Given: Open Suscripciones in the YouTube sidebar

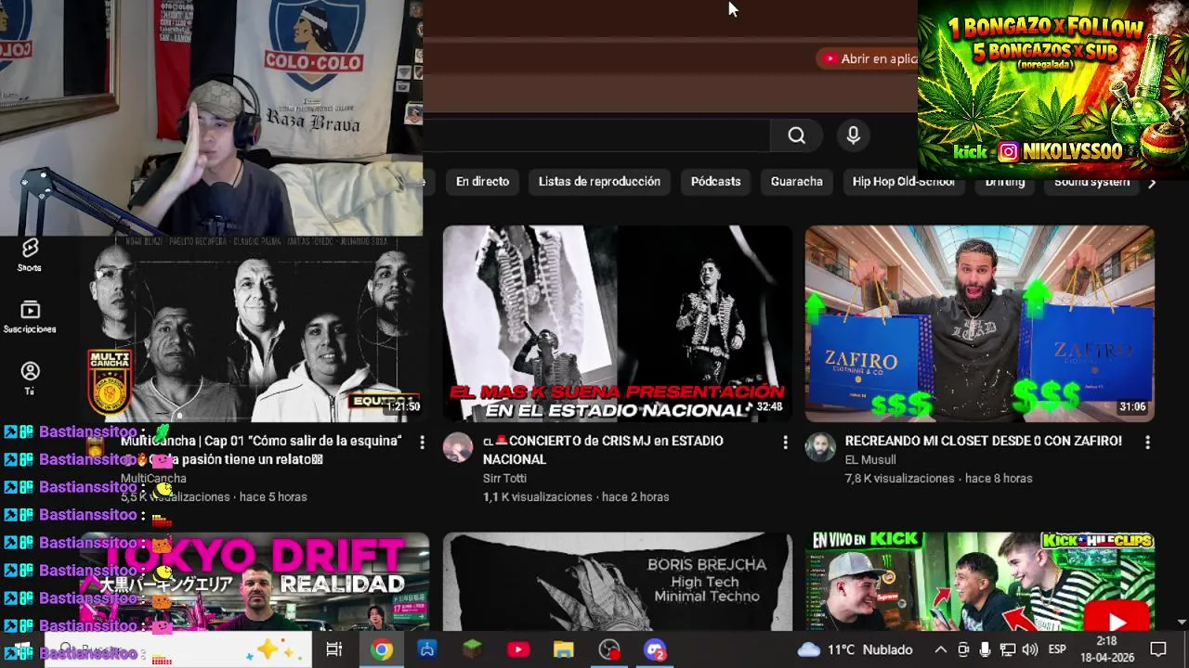Looking at the screenshot, I should click(x=30, y=317).
